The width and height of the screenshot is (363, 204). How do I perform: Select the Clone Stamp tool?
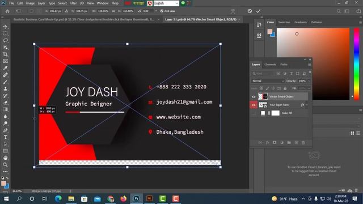tap(5, 89)
